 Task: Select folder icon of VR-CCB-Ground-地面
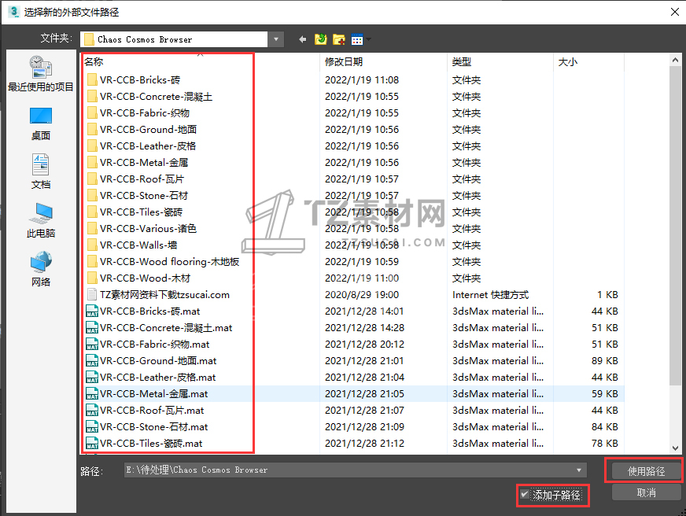click(92, 130)
